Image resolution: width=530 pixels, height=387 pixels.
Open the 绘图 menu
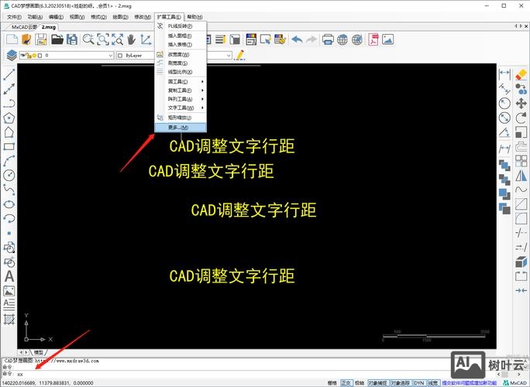120,17
